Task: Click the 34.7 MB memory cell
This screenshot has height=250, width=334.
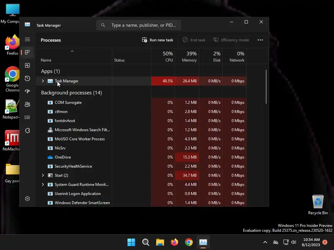Action: coord(187,175)
